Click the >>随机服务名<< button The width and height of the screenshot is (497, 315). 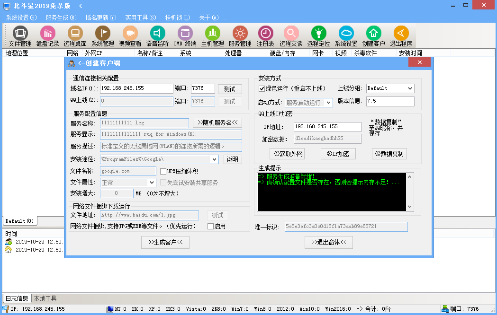point(217,122)
